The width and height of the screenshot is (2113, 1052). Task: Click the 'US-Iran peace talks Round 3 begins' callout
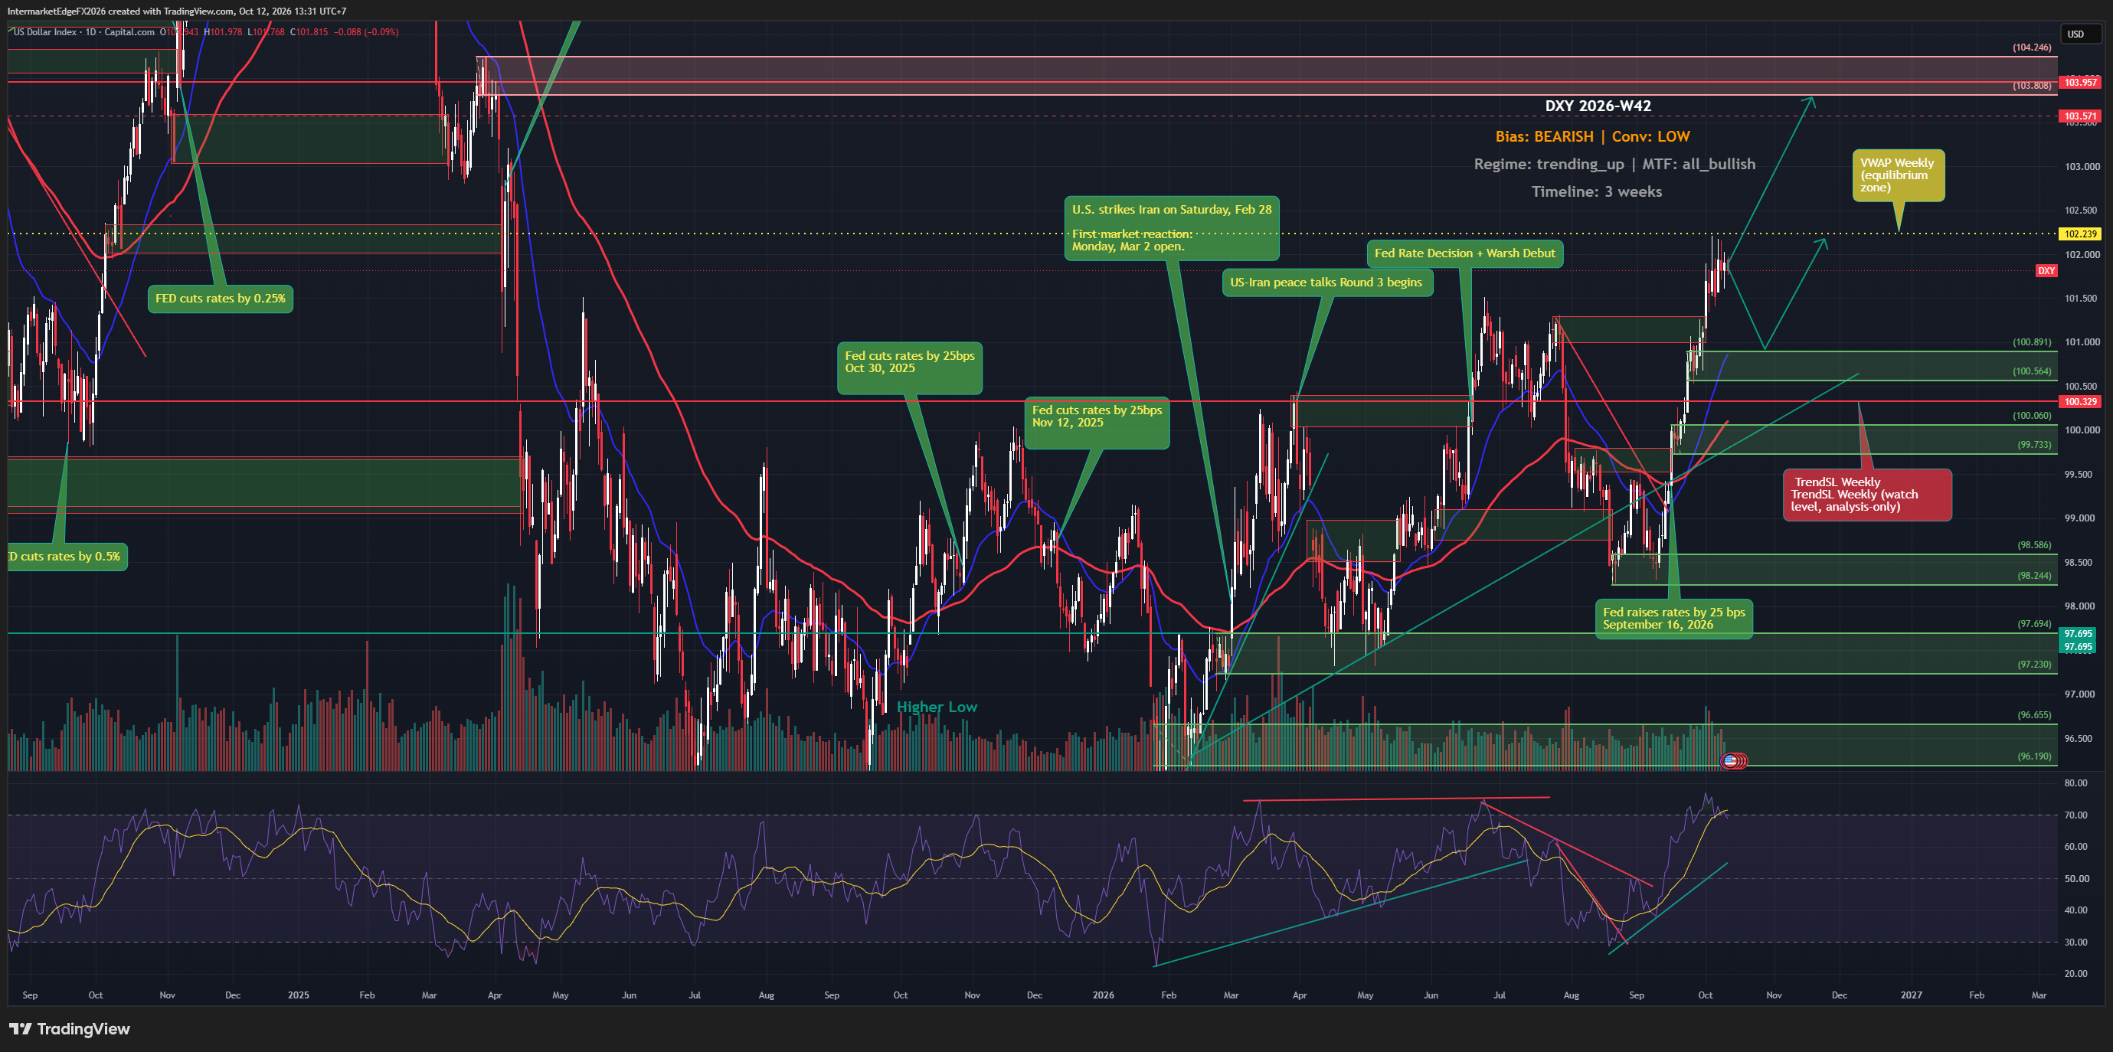[1327, 282]
